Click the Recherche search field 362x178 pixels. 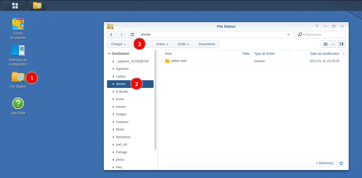pos(324,35)
